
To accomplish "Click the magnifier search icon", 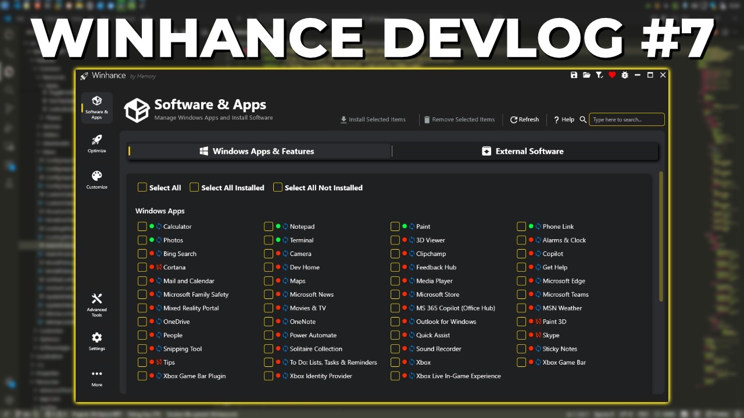I will click(x=583, y=120).
